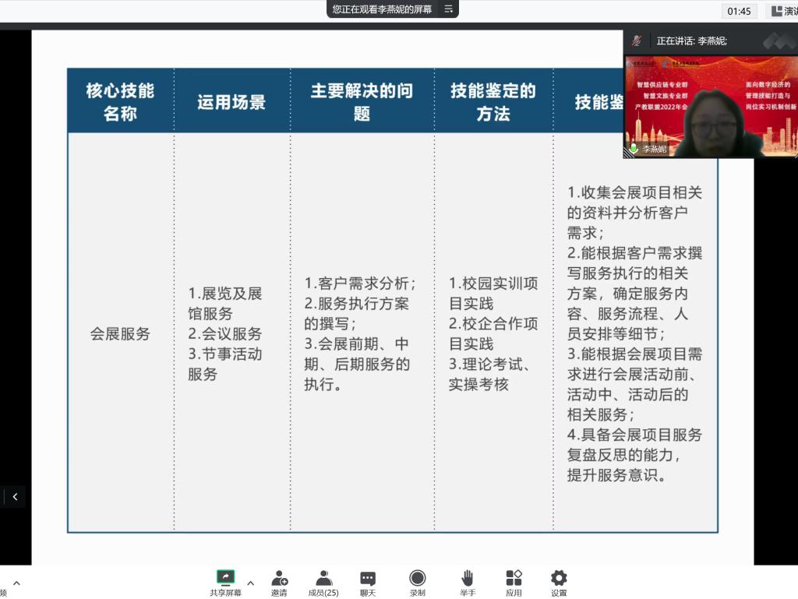Switch the 演讲 layout view button
This screenshot has width=798, height=599.
click(782, 11)
